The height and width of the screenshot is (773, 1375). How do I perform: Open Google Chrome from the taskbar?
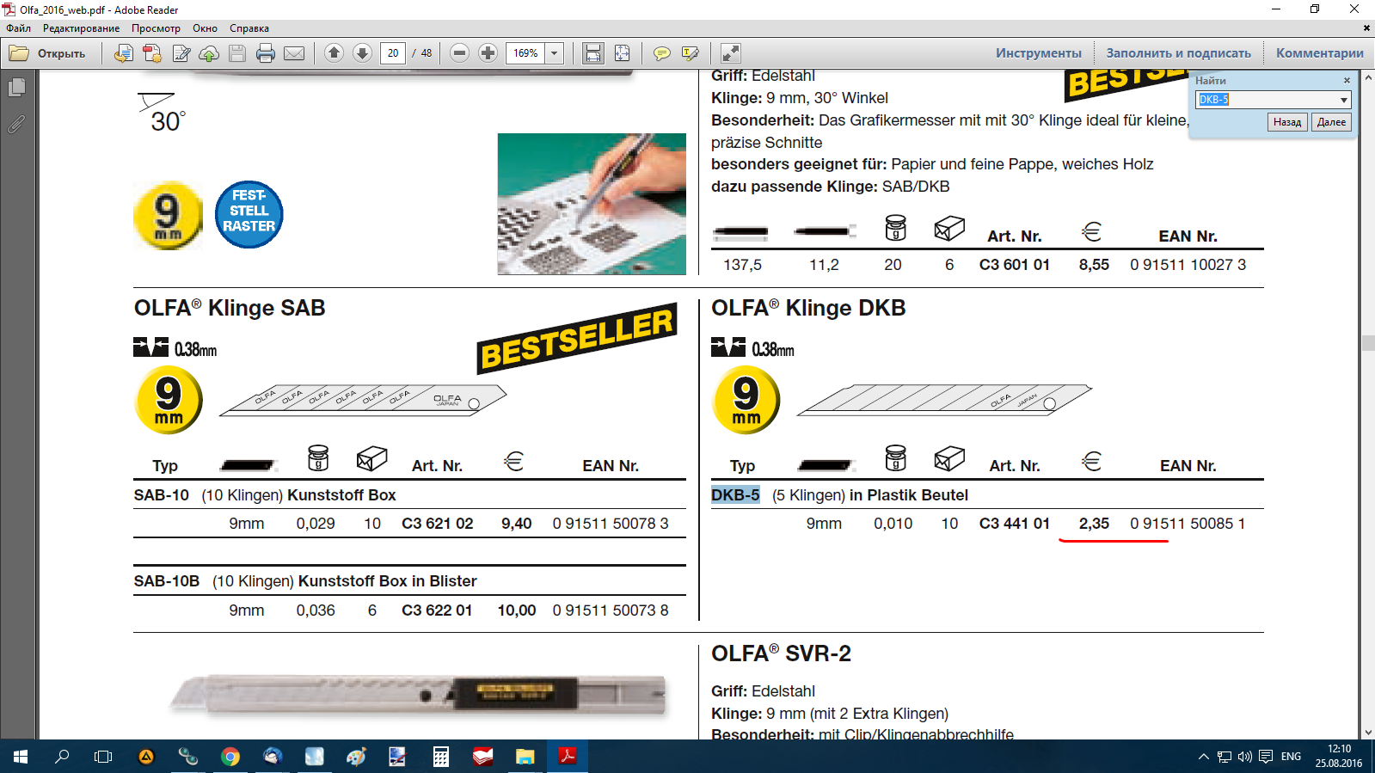(x=230, y=757)
